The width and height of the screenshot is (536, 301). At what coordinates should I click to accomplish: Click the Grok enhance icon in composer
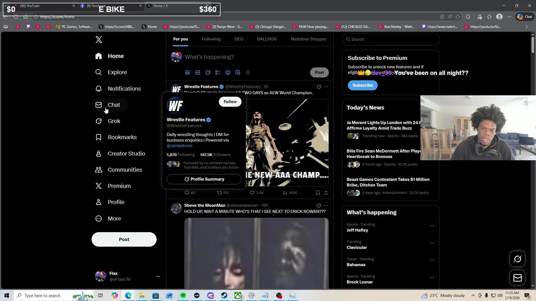(208, 72)
